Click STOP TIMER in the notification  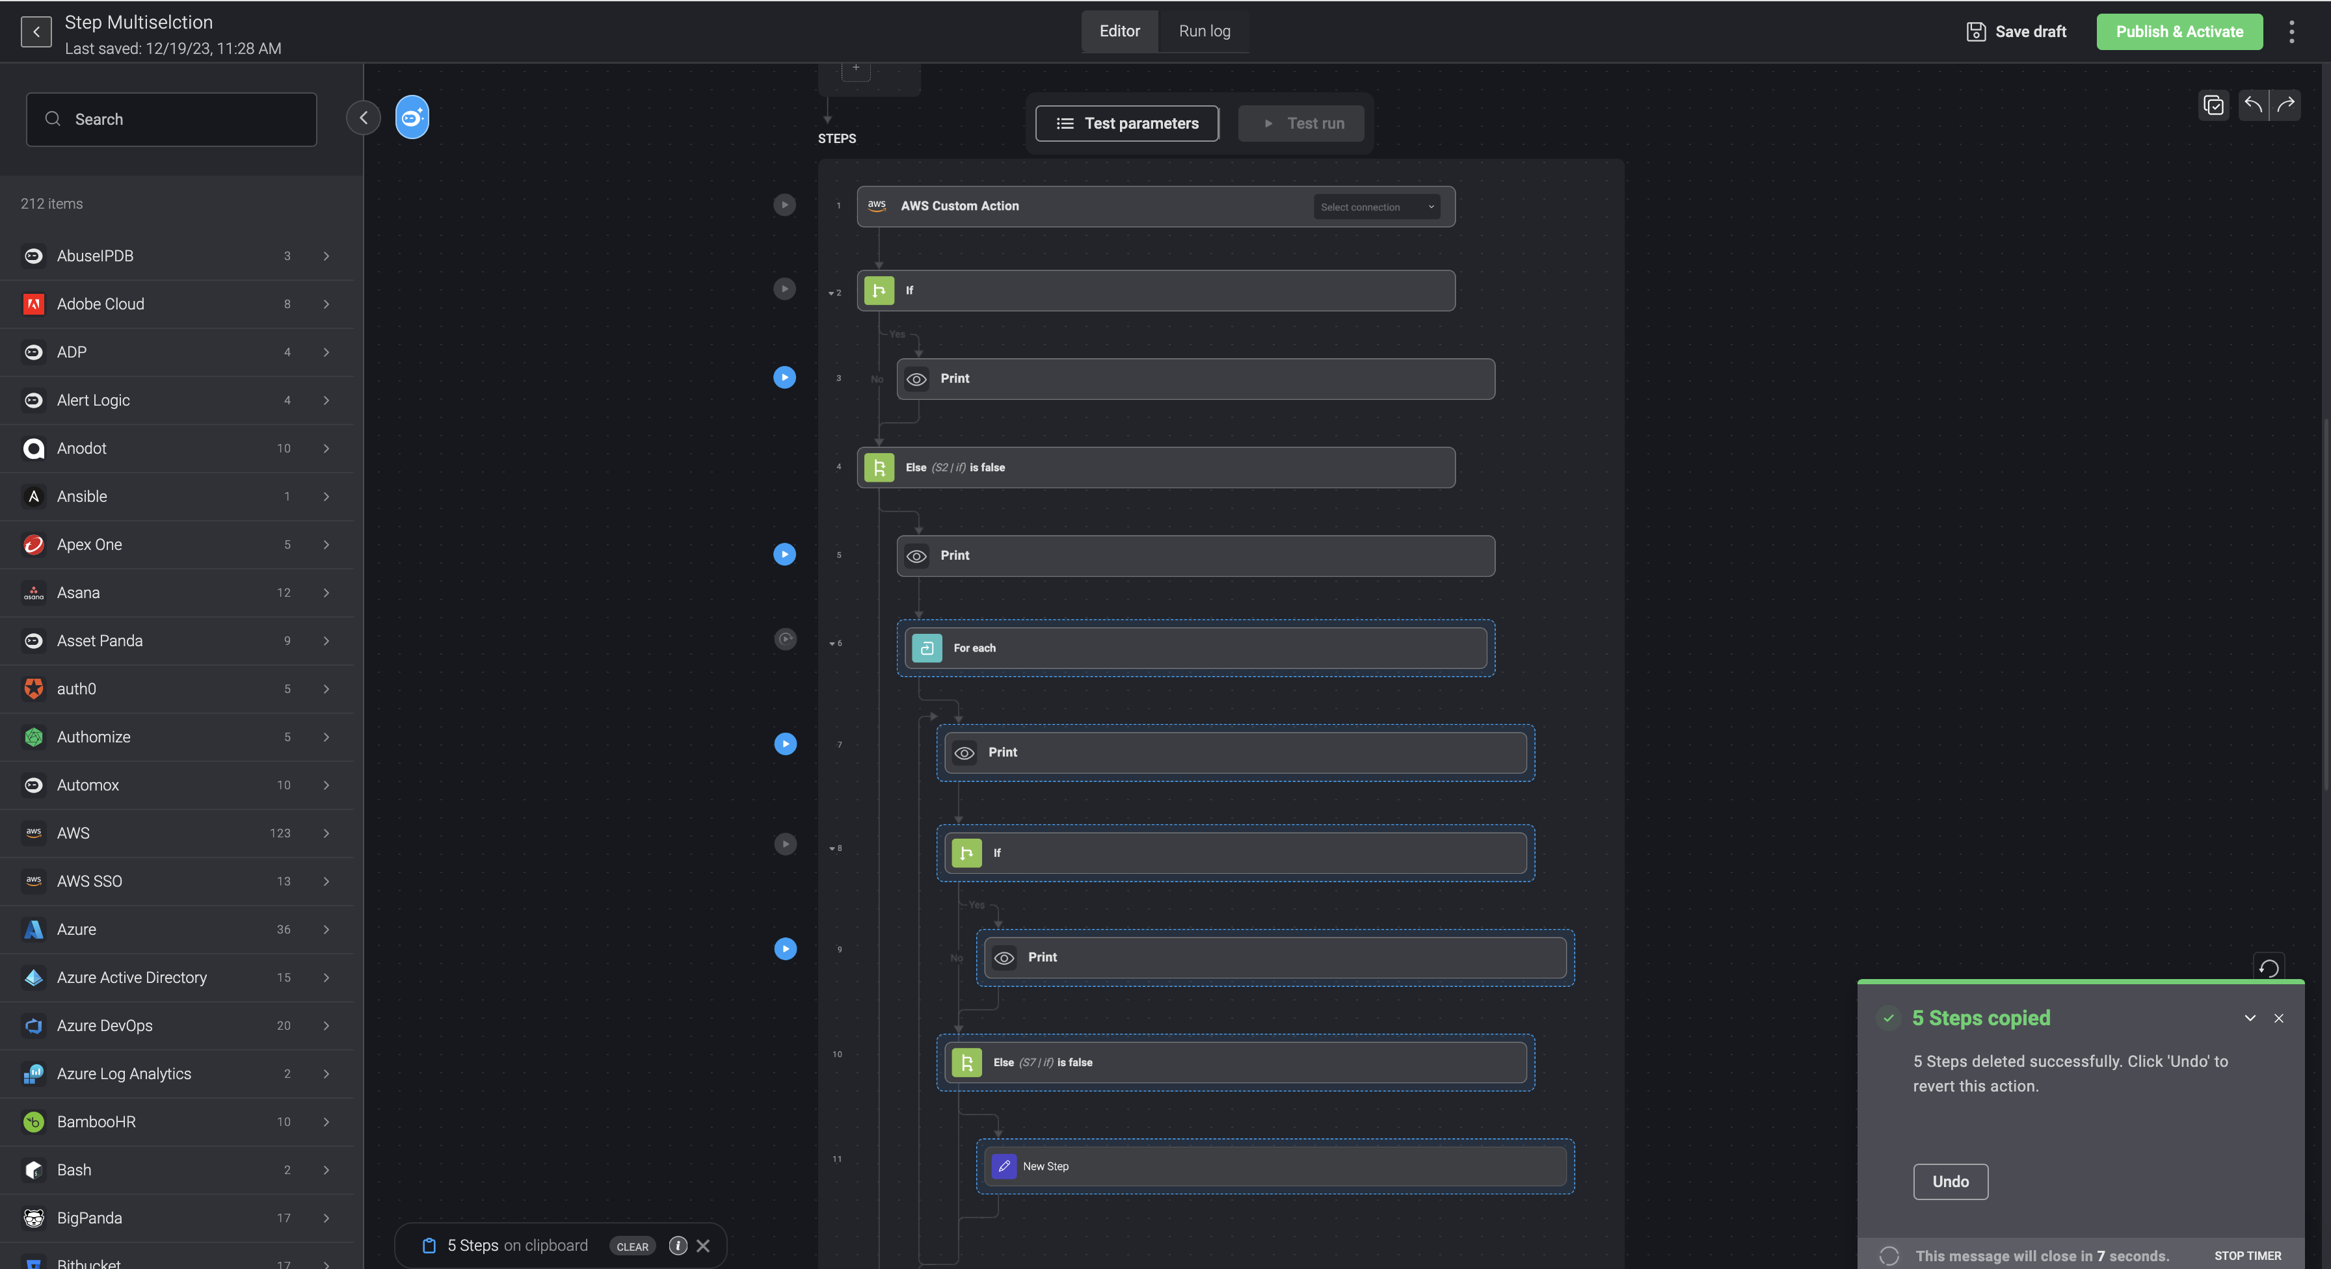[x=2247, y=1255]
